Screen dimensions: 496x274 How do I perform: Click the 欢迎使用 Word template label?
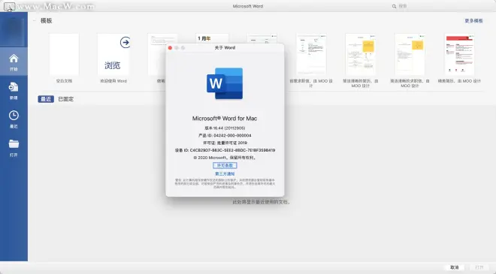[113, 81]
